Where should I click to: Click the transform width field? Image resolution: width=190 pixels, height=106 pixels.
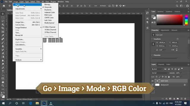tap(162, 42)
